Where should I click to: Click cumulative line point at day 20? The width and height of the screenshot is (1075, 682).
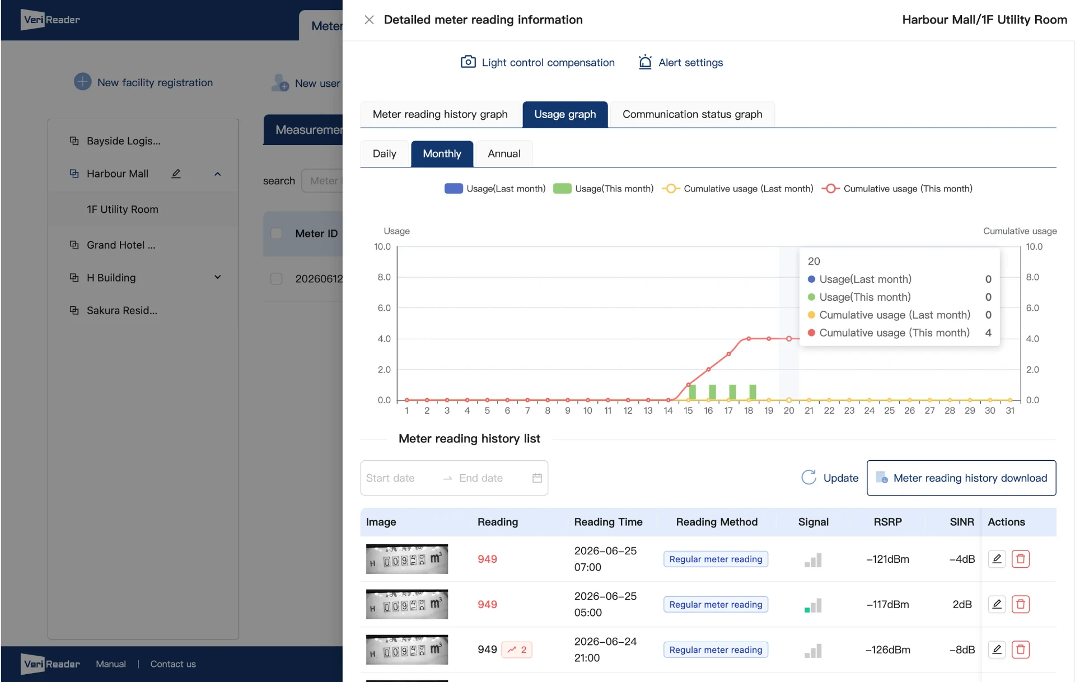click(x=789, y=339)
